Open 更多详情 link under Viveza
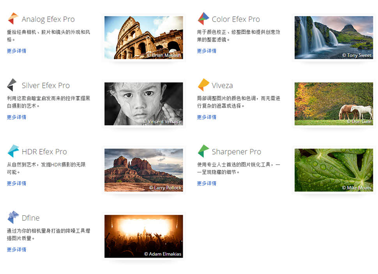Image resolution: width=378 pixels, height=274 pixels. click(x=207, y=117)
